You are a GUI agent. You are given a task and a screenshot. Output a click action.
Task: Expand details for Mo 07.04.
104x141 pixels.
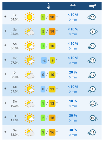click(x=5, y=60)
